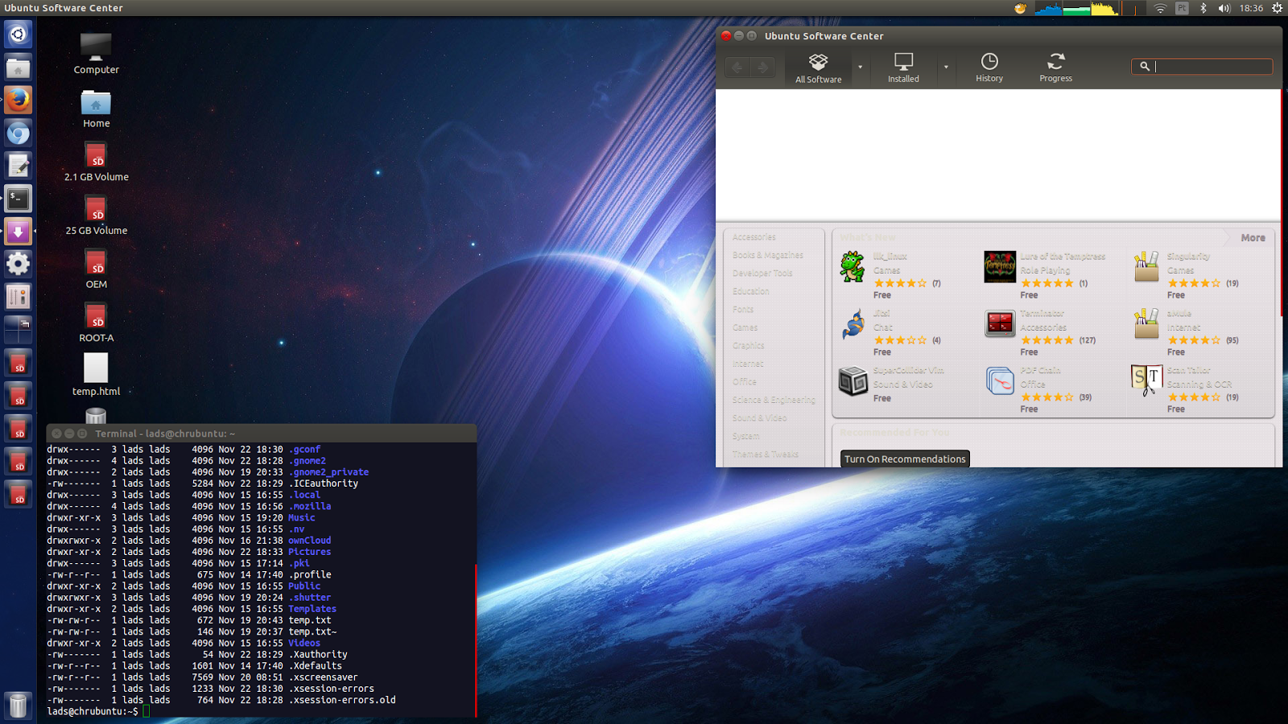The width and height of the screenshot is (1288, 724).
Task: Switch to the All Software view
Action: coord(819,68)
